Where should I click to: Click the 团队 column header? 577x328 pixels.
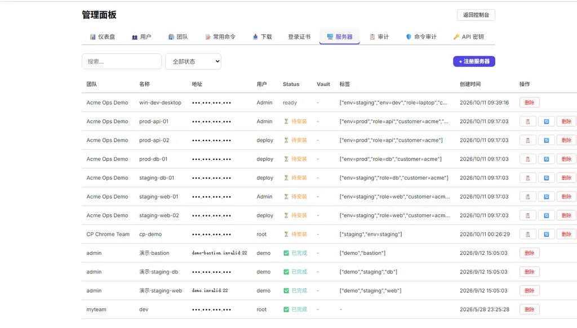click(x=92, y=84)
